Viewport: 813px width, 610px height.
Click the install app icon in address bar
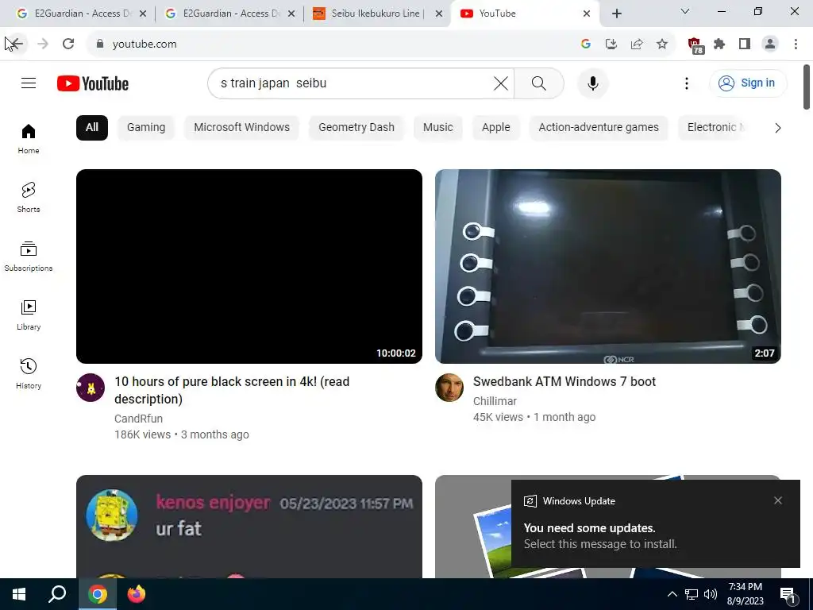tap(611, 44)
